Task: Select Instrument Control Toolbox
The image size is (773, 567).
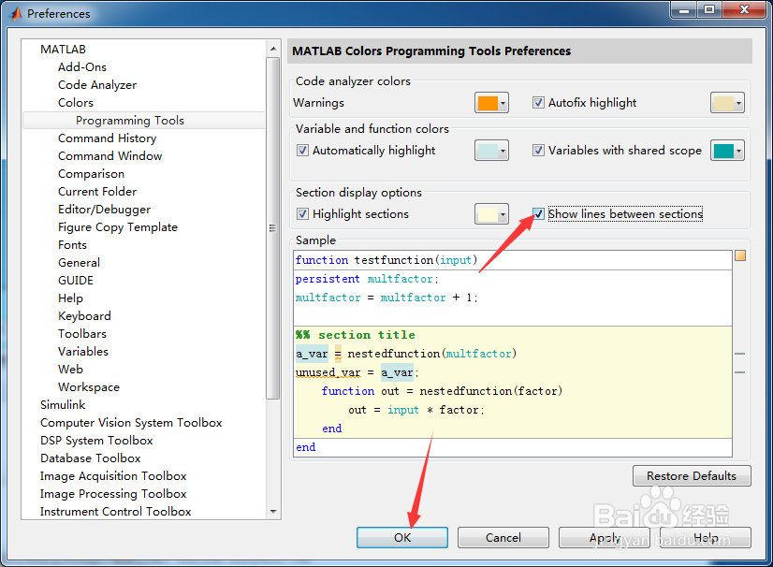Action: pyautogui.click(x=115, y=511)
